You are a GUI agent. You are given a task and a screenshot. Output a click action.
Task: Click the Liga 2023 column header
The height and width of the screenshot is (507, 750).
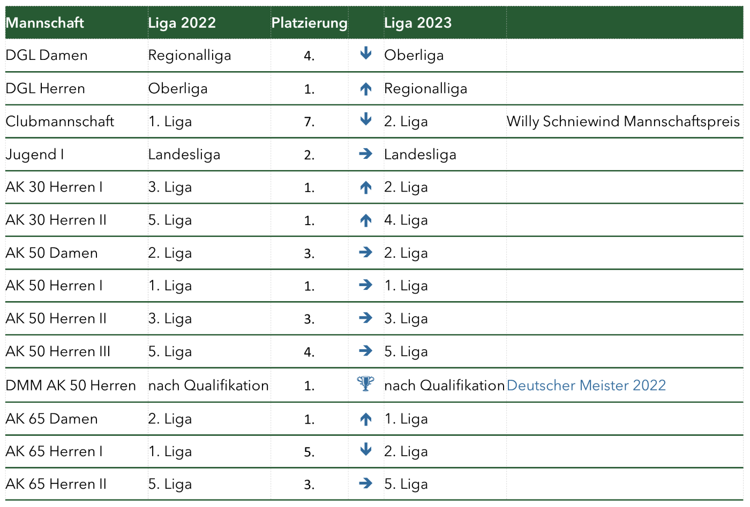coord(418,22)
